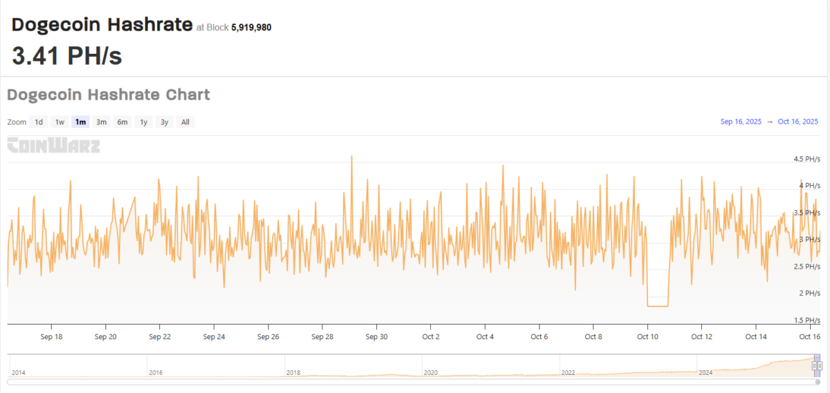Click the Sep 28 axis label
The height and width of the screenshot is (393, 830).
322,337
